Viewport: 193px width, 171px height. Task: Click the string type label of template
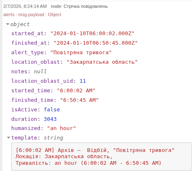(54, 137)
